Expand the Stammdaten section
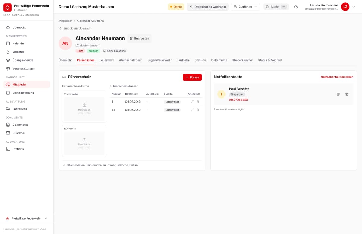 click(101, 165)
